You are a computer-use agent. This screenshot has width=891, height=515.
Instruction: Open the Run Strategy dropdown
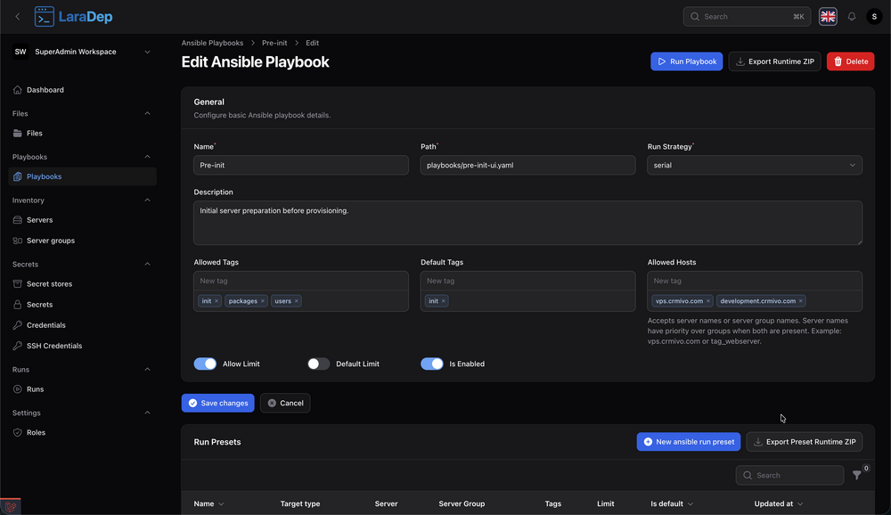pyautogui.click(x=754, y=165)
